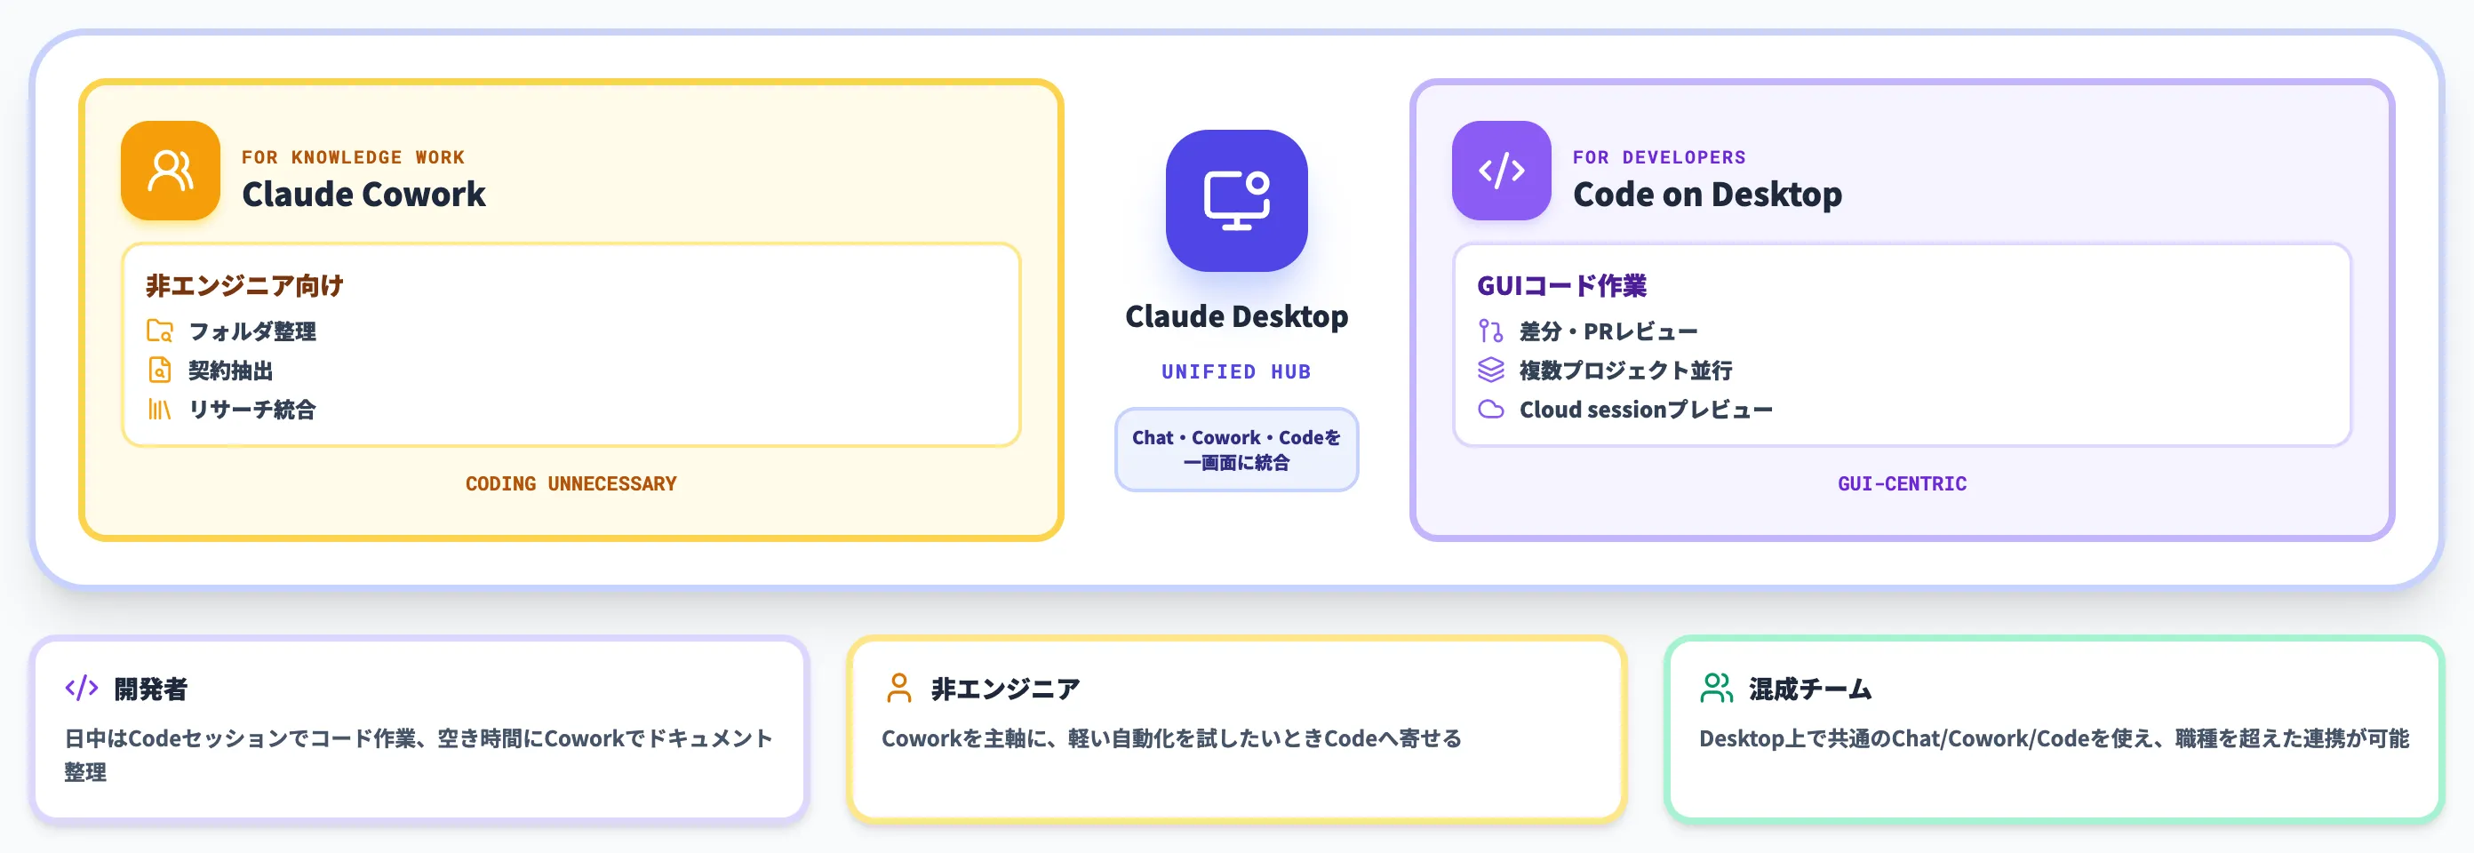Click the person icon beside 非エンジニア
The width and height of the screenshot is (2474, 853).
point(899,688)
